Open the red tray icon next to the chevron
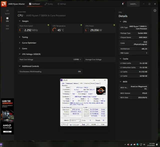Image resolution: width=160 pixels, height=147 pixels. [x=128, y=144]
